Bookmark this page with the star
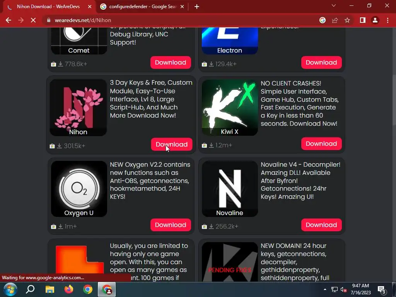The image size is (396, 297). pyautogui.click(x=347, y=20)
